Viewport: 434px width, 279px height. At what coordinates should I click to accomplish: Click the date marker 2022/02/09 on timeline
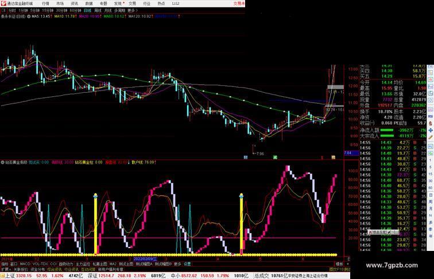145,259
